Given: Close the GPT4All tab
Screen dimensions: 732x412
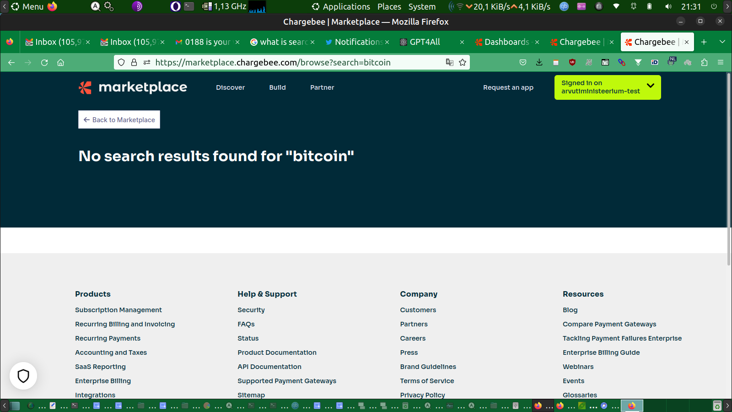Looking at the screenshot, I should click(x=462, y=42).
